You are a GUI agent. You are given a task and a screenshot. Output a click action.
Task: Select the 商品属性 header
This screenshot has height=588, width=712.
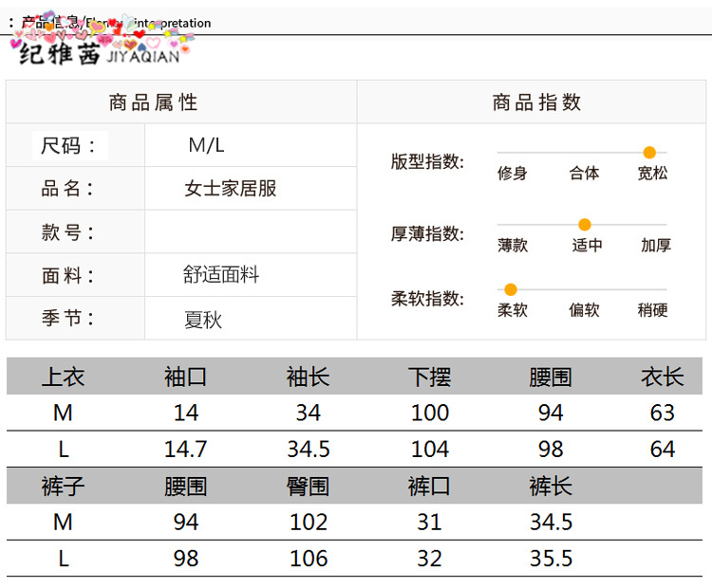click(154, 102)
